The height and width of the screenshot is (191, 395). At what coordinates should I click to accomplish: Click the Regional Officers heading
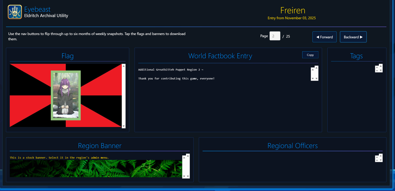(293, 146)
